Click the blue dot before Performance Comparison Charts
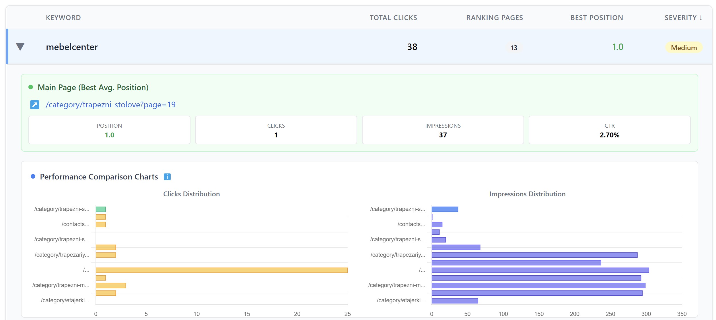The height and width of the screenshot is (320, 716). (34, 177)
